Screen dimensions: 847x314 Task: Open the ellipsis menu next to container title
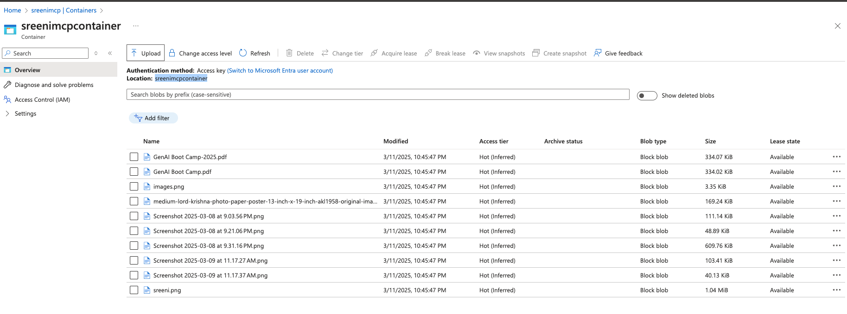pos(136,26)
